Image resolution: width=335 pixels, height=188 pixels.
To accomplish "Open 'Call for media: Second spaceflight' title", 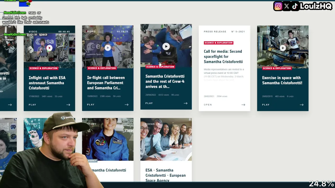I will (x=223, y=56).
